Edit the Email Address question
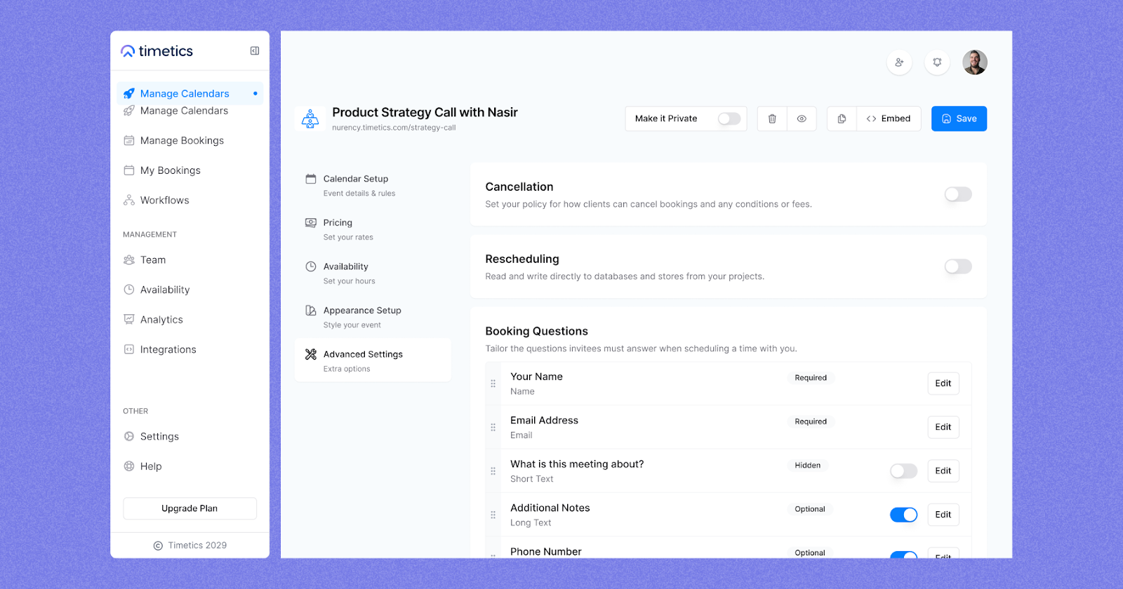 click(x=943, y=427)
